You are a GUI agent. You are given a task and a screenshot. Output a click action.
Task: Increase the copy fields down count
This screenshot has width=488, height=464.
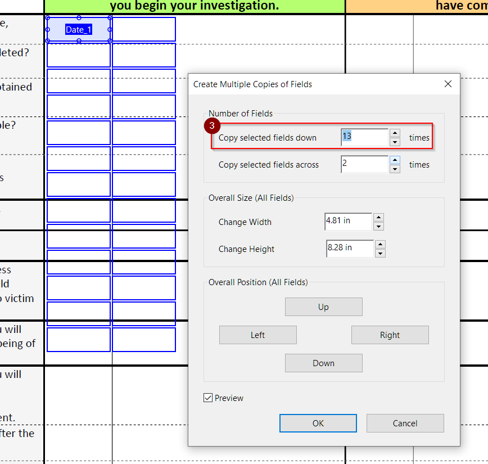[395, 133]
